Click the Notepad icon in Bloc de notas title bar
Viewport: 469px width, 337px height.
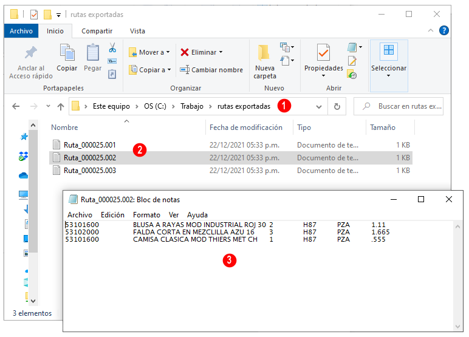click(73, 199)
